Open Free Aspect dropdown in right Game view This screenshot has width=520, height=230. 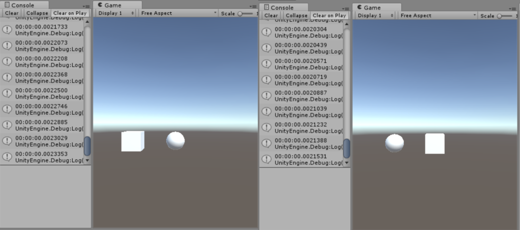coord(438,16)
